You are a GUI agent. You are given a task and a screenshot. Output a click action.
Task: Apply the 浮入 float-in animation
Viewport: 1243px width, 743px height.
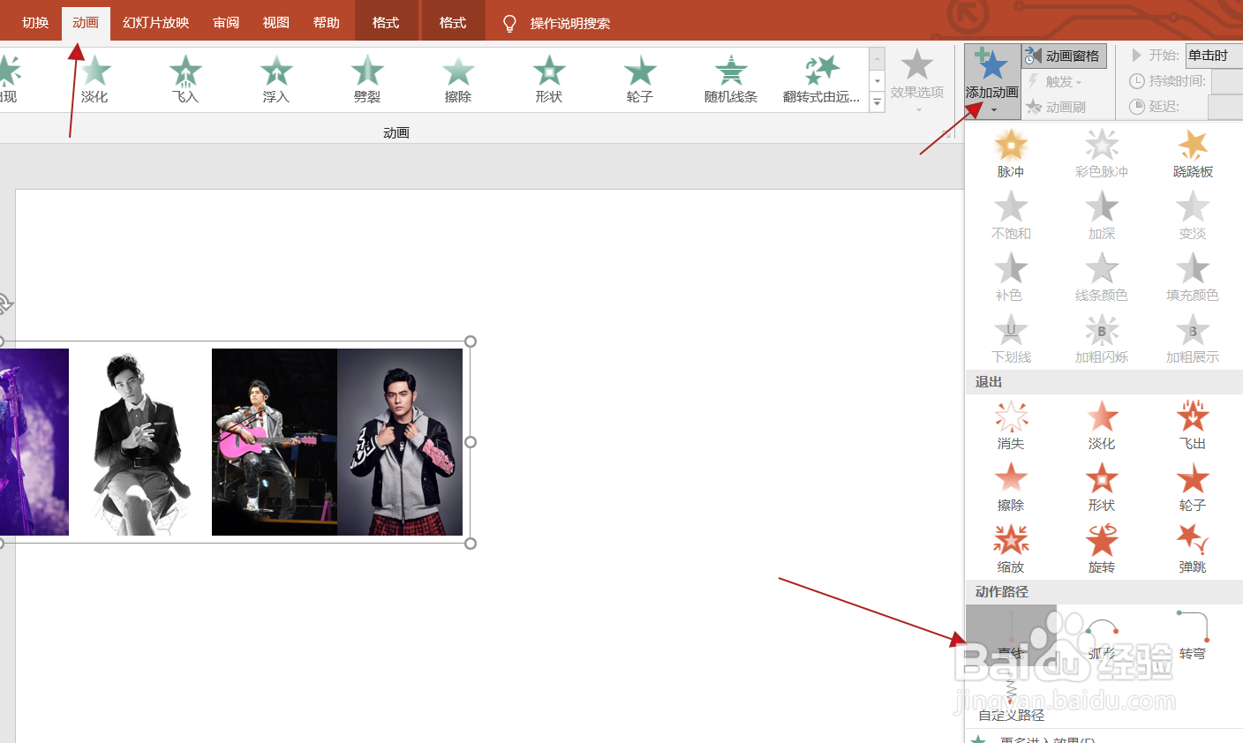click(x=276, y=79)
